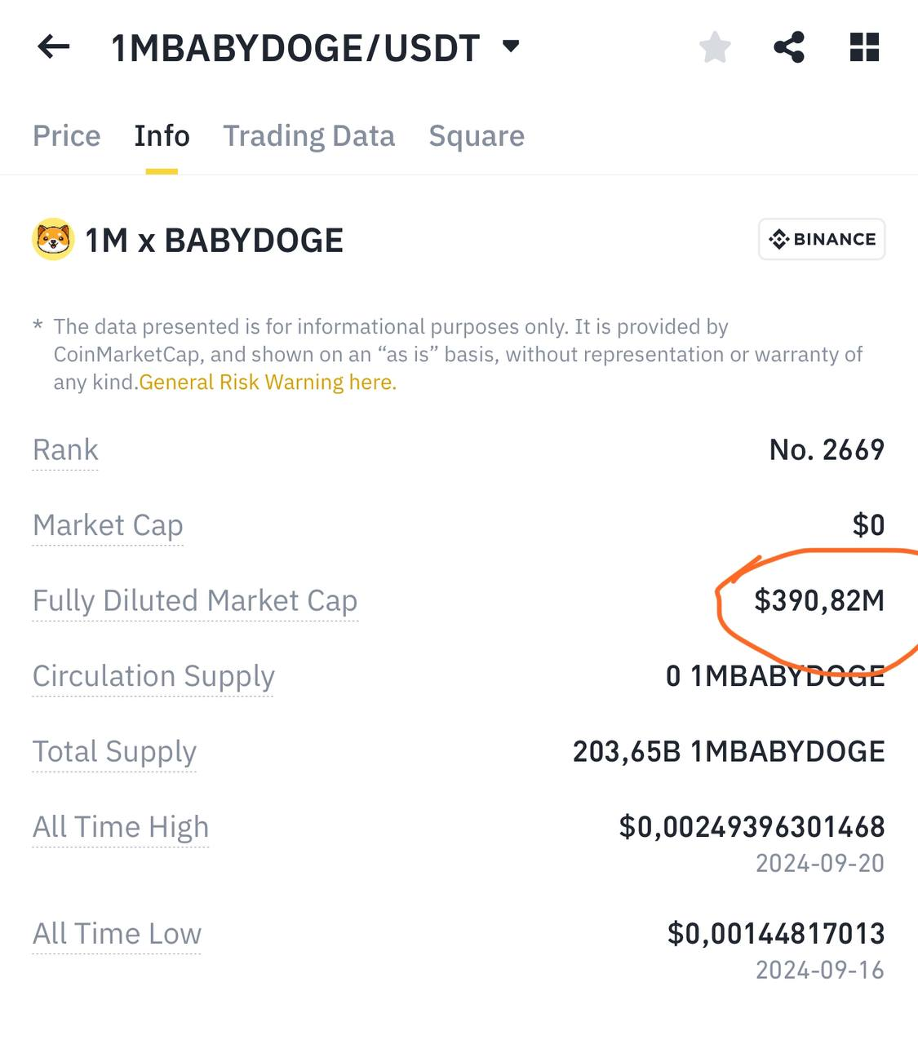
Task: Tap the Binance badge button
Action: (821, 239)
